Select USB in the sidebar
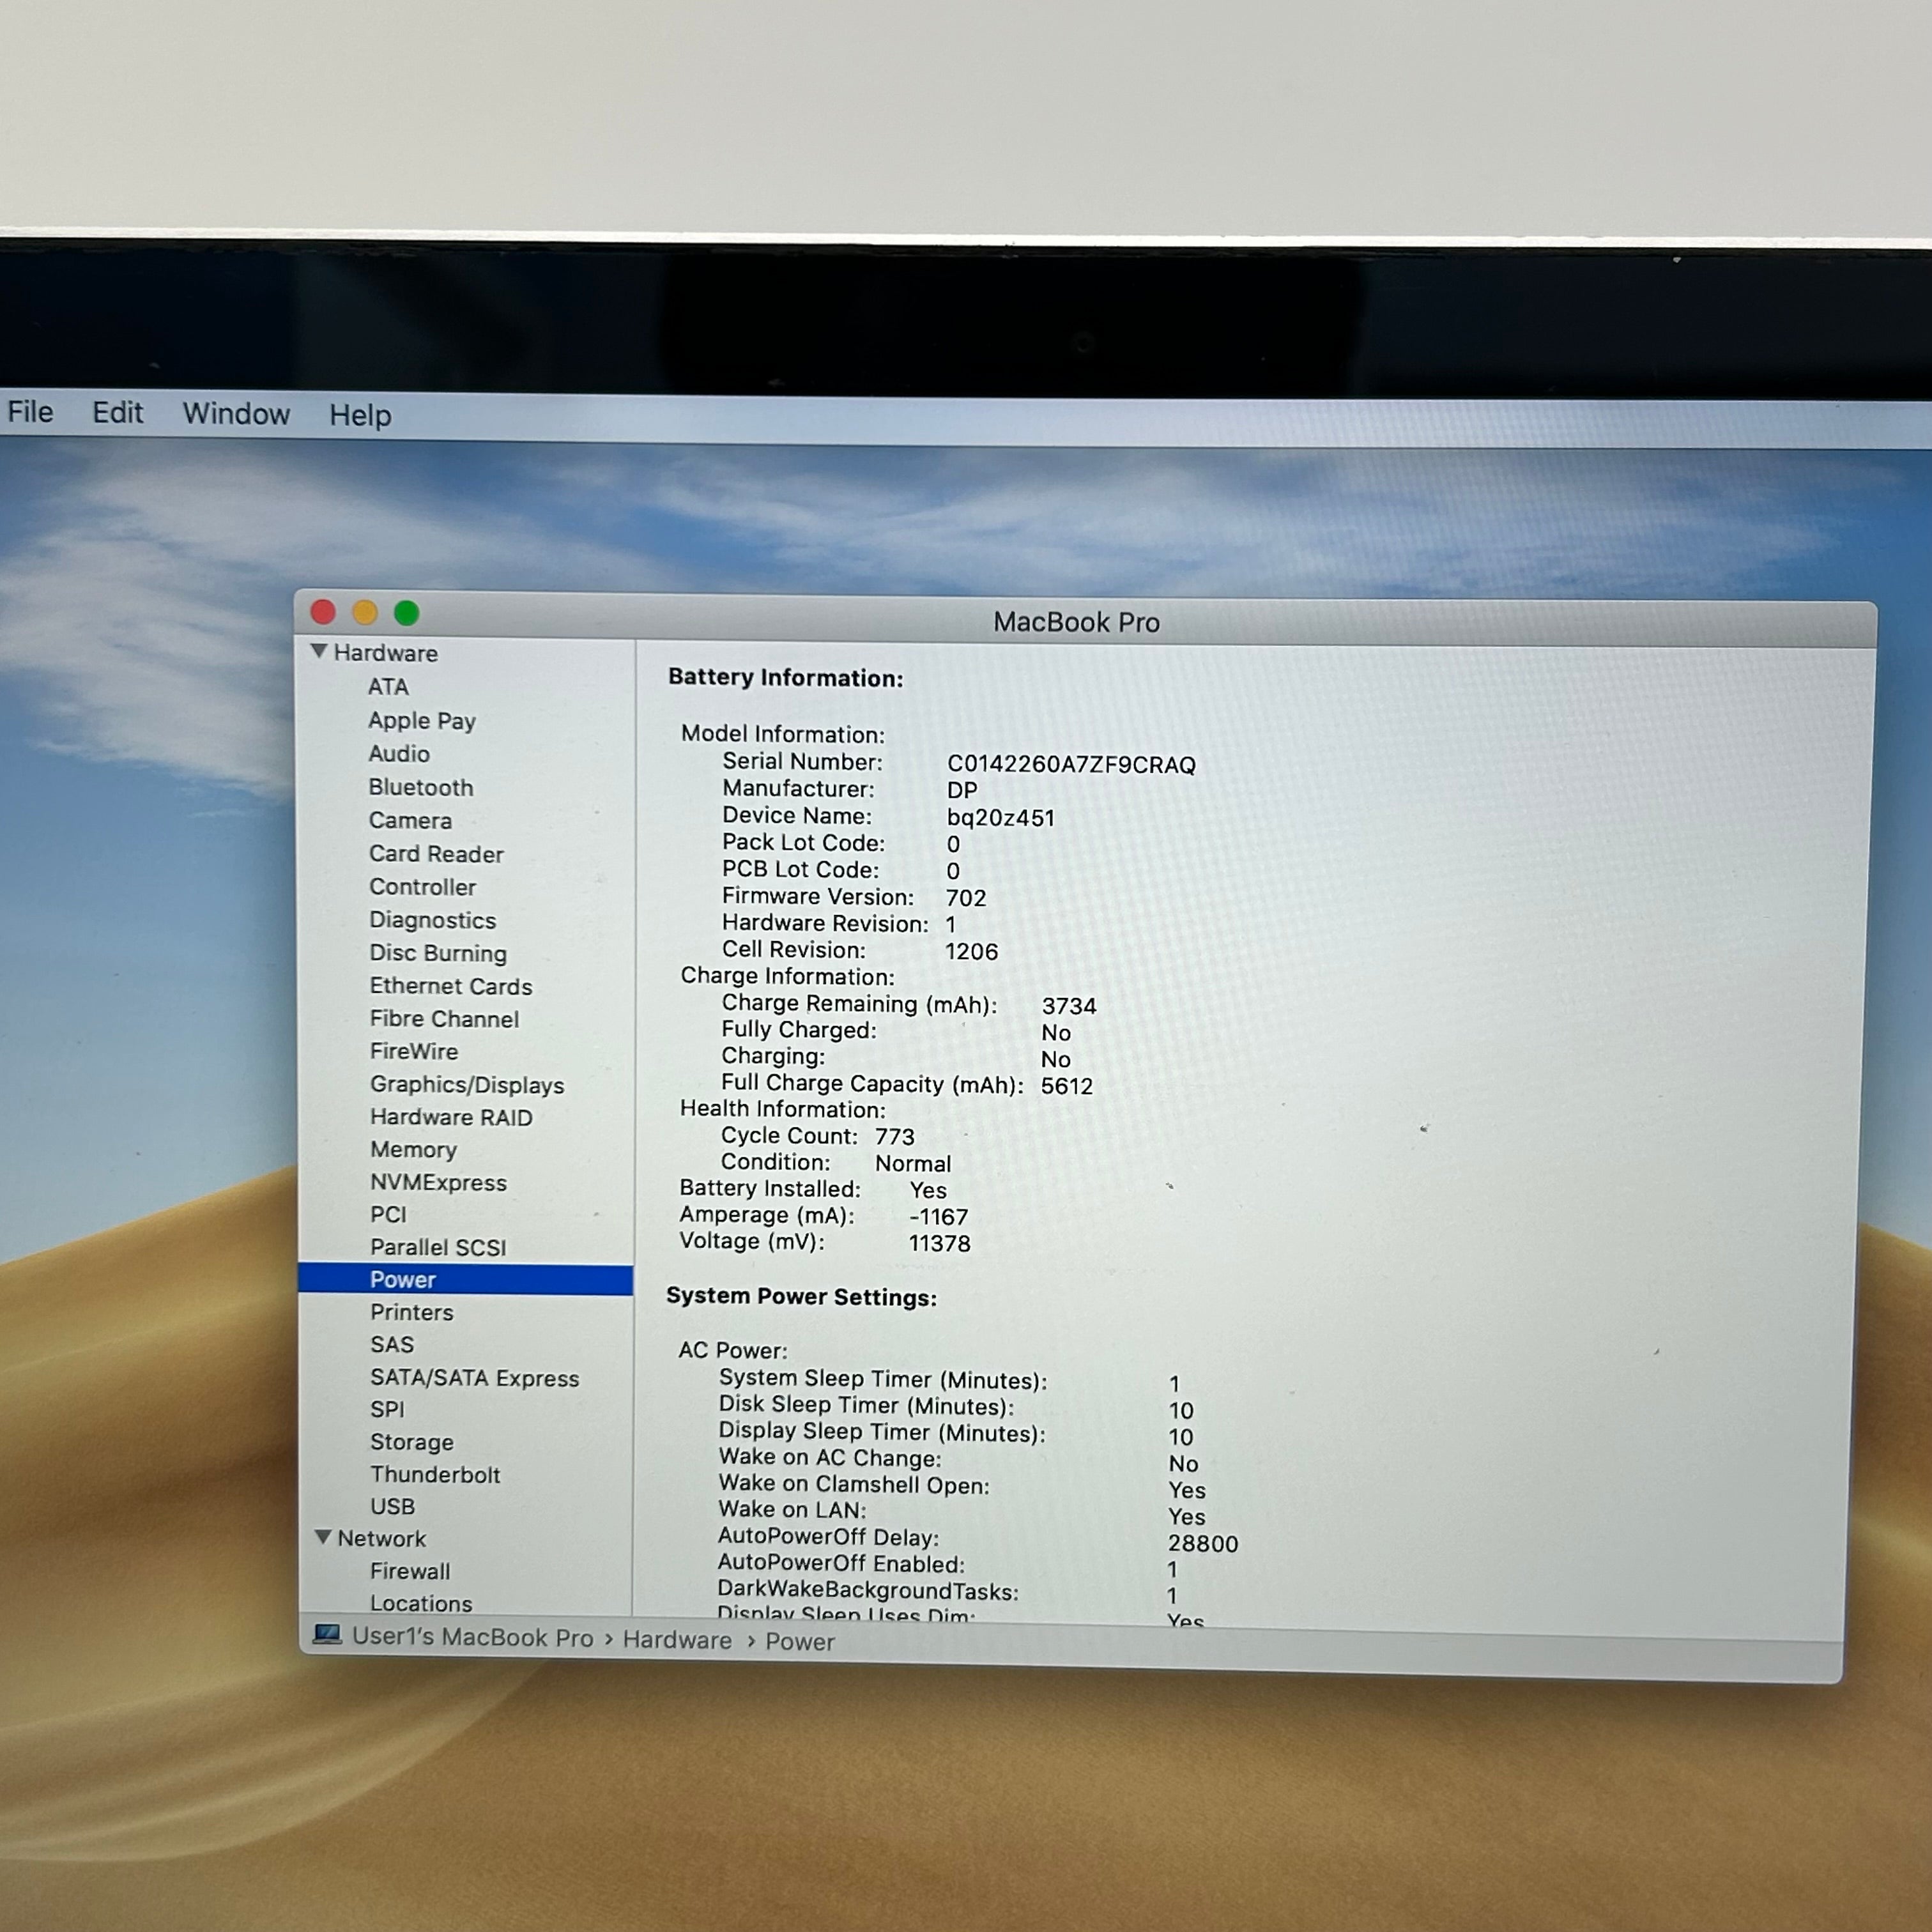Viewport: 1932px width, 1932px height. (393, 1507)
